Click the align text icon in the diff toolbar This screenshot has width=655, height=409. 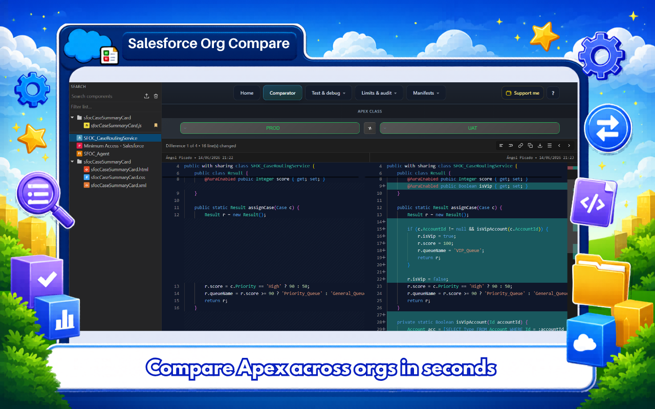tap(501, 146)
